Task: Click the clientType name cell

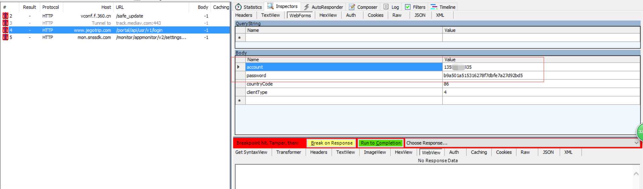Action: [x=344, y=92]
